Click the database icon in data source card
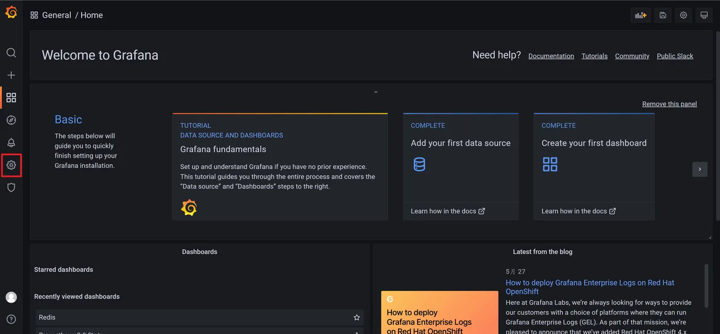Image resolution: width=720 pixels, height=334 pixels. click(420, 164)
